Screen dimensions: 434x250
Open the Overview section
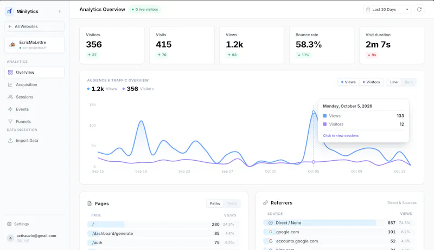(35, 73)
